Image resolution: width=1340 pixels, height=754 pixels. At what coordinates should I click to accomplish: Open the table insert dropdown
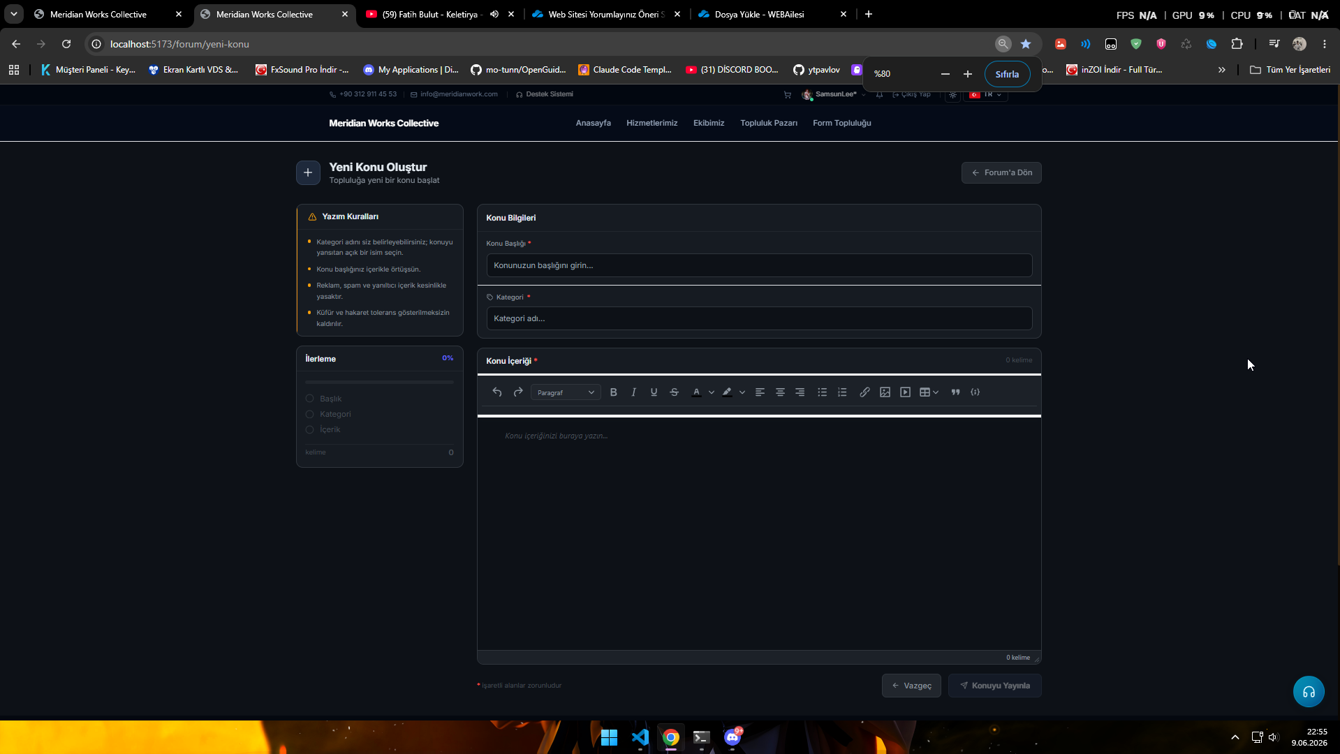[x=929, y=392]
